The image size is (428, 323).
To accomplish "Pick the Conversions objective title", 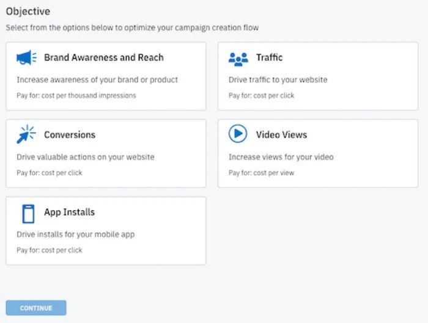I will tap(70, 135).
